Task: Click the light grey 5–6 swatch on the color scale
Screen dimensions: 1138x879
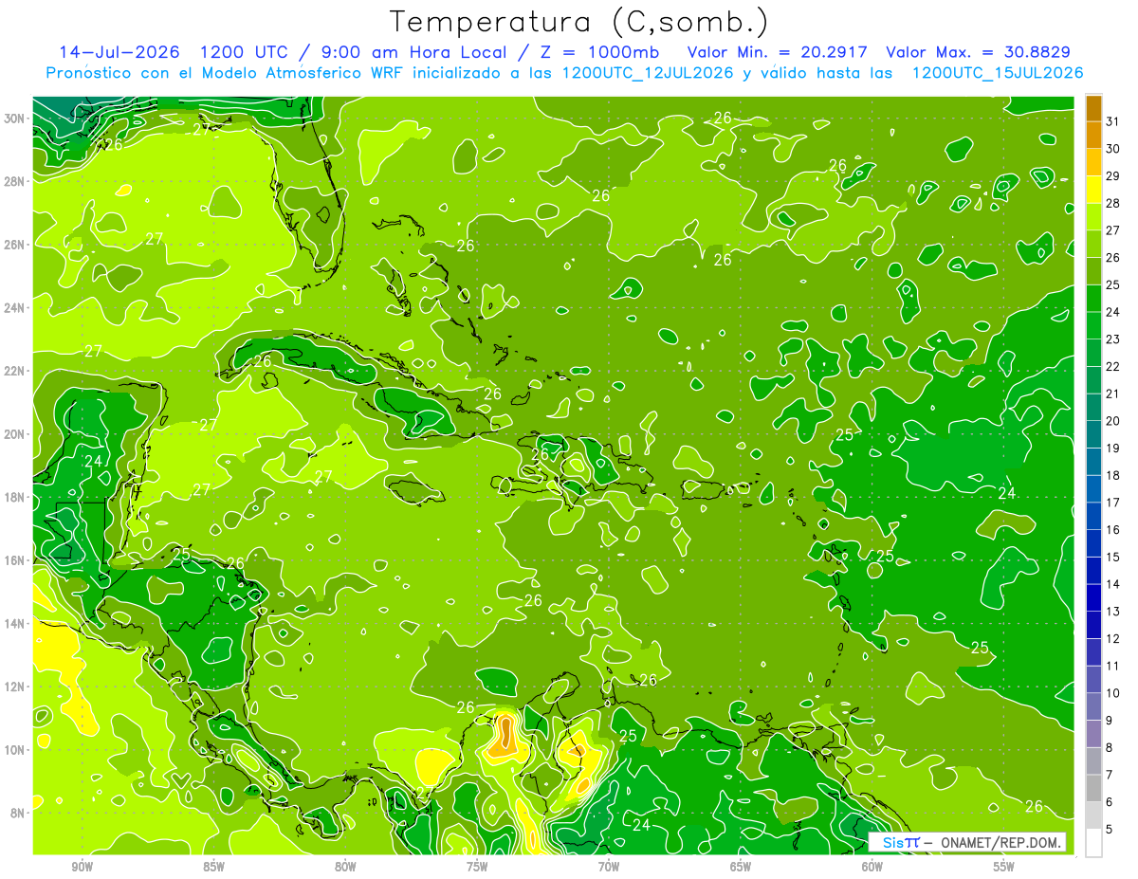Action: [1093, 815]
